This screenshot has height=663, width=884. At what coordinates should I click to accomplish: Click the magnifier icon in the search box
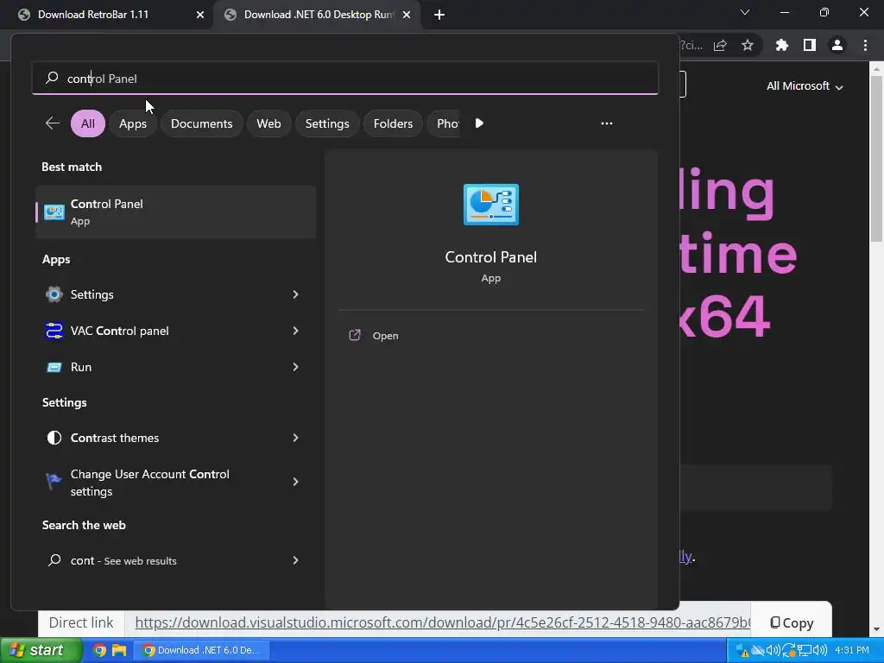point(52,78)
